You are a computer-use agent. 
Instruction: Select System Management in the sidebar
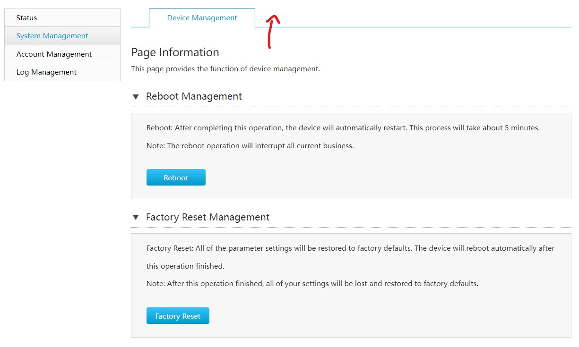(52, 36)
